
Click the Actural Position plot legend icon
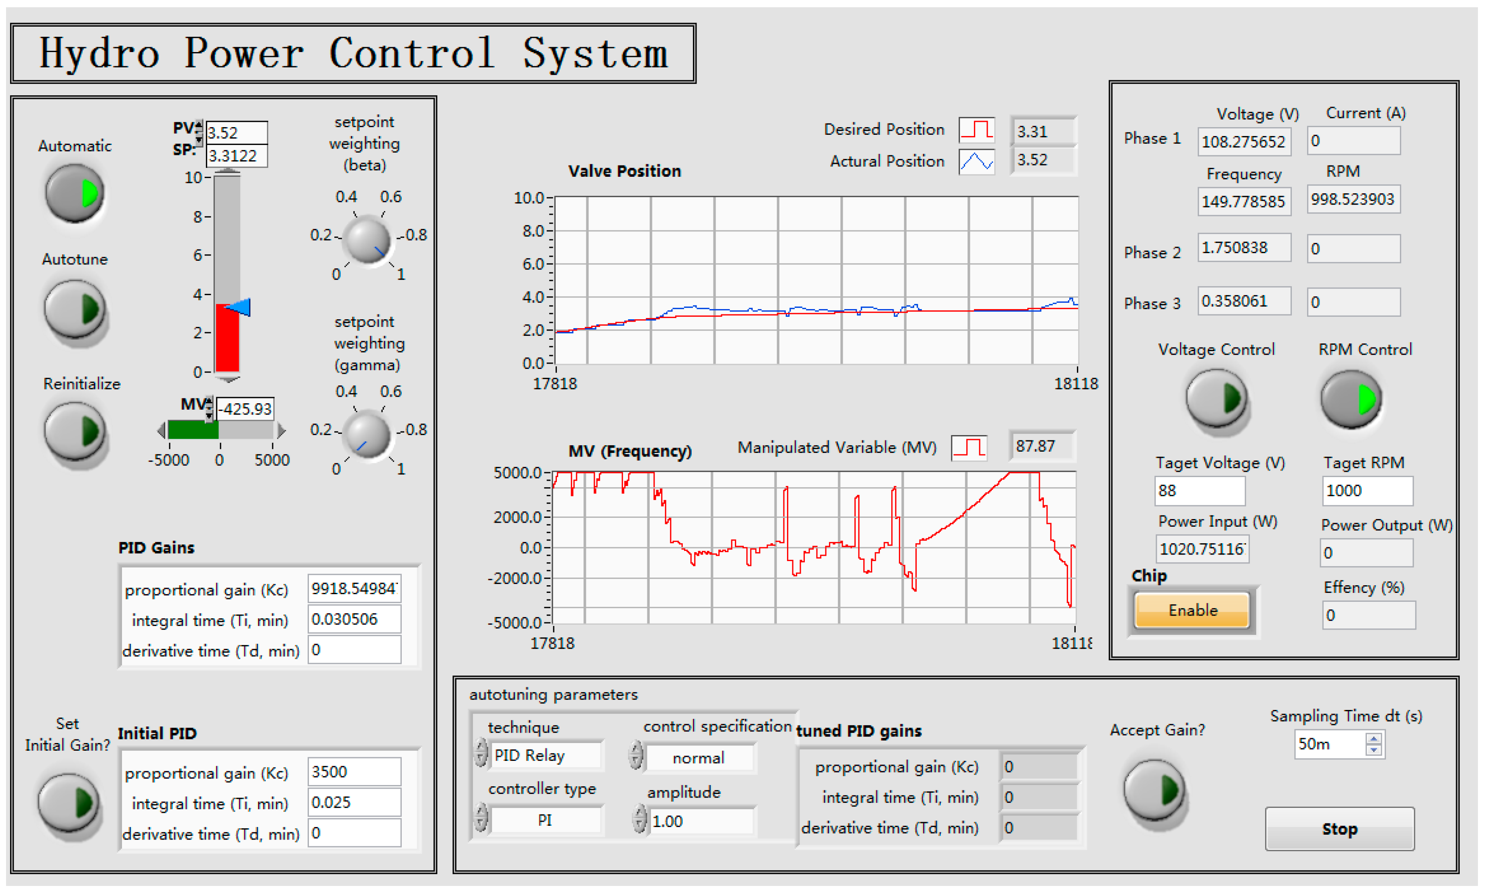pos(976,161)
